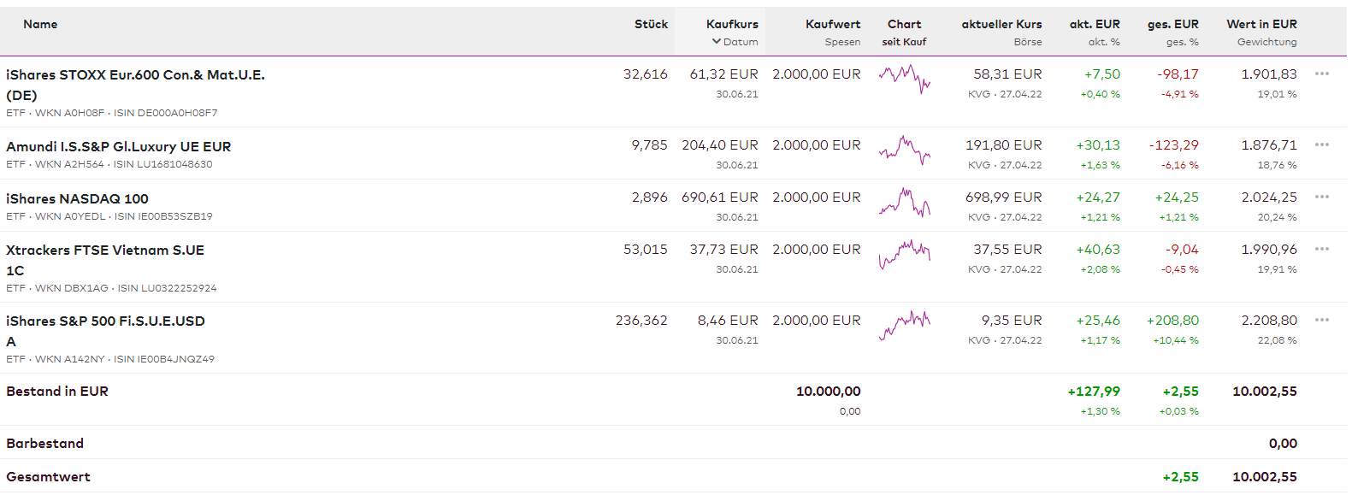Sort table by Stück column
Viewport: 1352px width, 501px height.
point(651,24)
